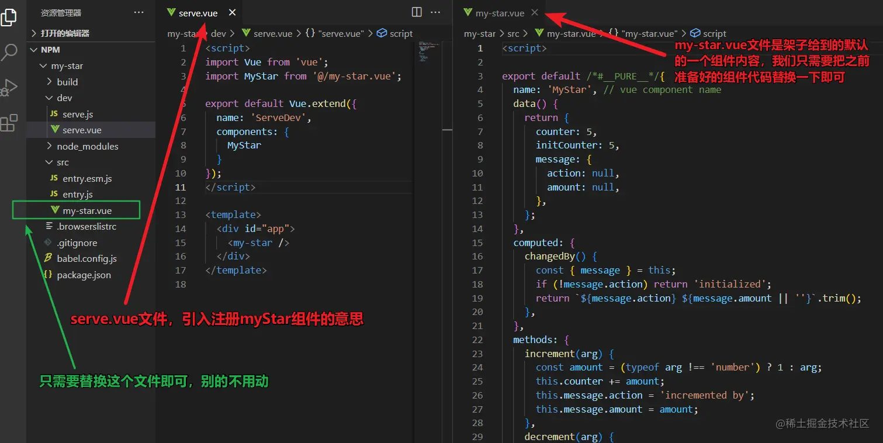
Task: Click script breadcrumb in left editor
Action: [395, 34]
